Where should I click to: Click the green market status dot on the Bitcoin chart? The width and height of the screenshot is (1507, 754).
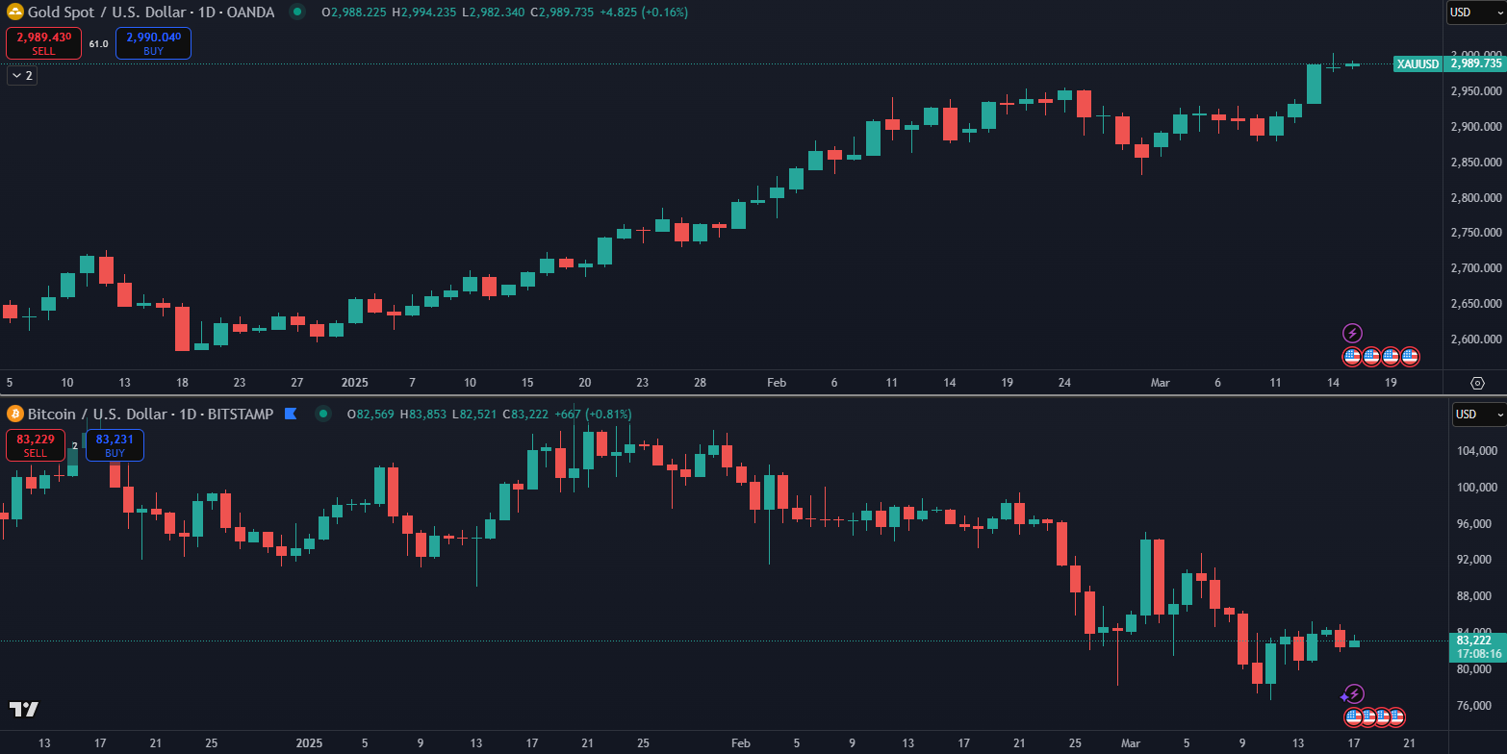[x=324, y=414]
